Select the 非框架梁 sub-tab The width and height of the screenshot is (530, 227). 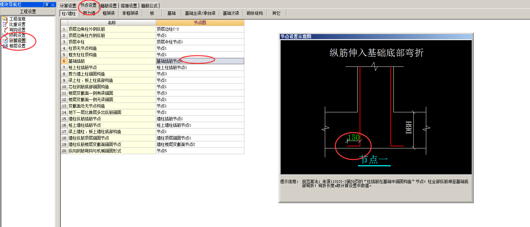pos(130,13)
